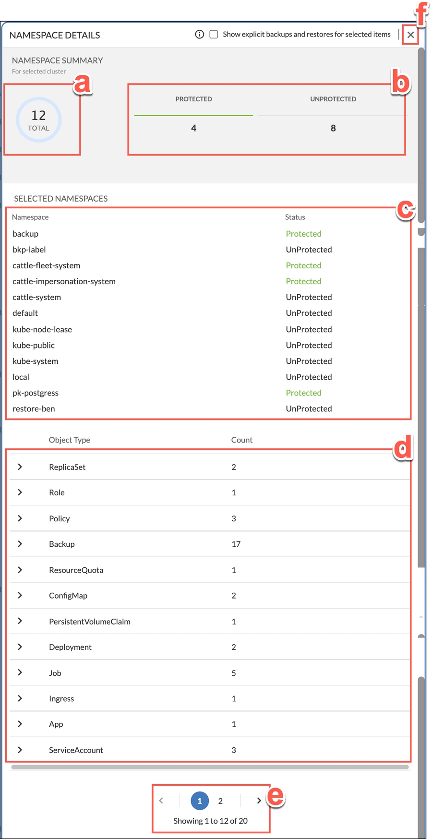Switch to the Unprotected namespaces tab
The width and height of the screenshot is (432, 839).
[x=333, y=99]
